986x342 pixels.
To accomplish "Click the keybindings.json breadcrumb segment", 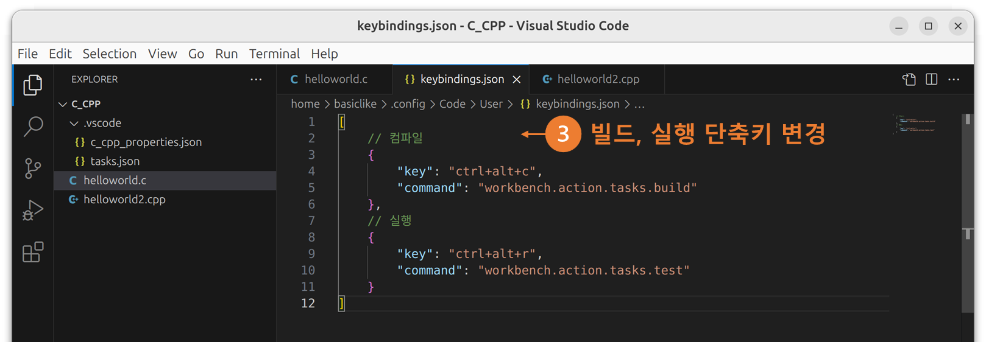I will pyautogui.click(x=577, y=104).
